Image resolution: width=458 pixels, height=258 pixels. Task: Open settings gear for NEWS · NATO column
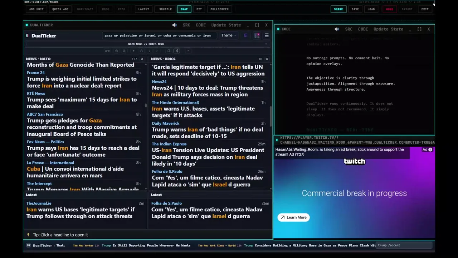click(x=142, y=59)
